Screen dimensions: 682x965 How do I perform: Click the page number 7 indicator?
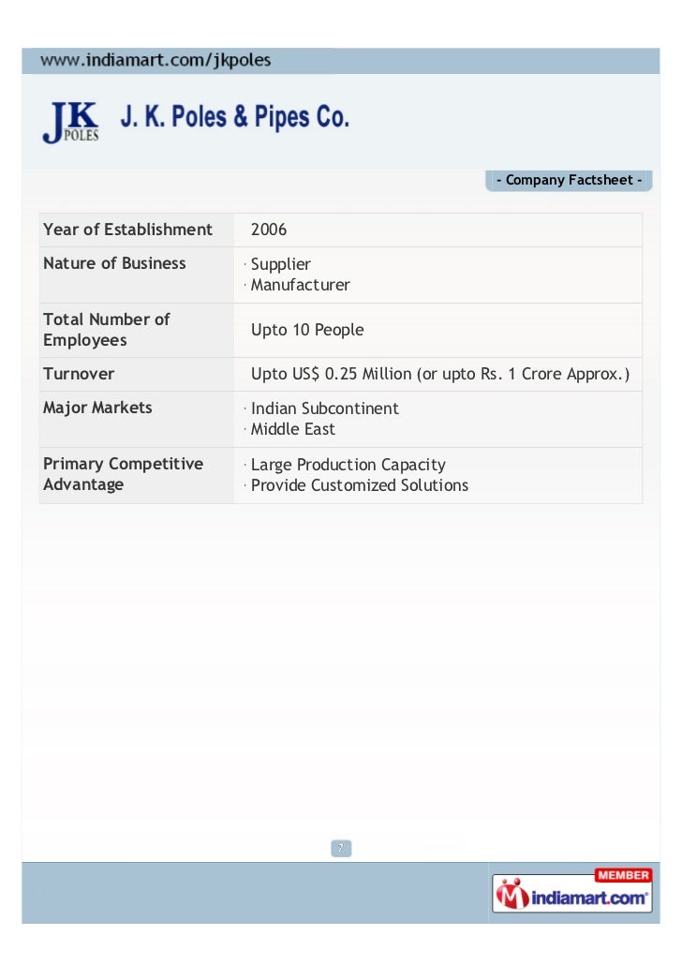(341, 848)
